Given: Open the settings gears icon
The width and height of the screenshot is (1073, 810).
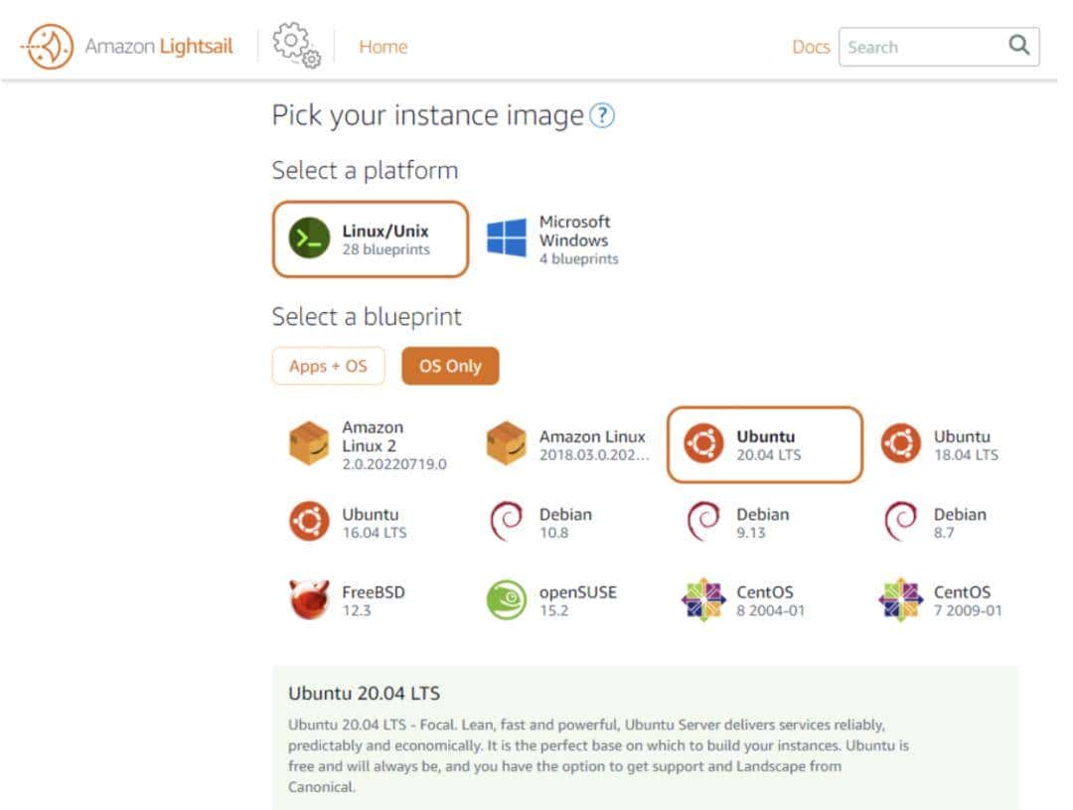Looking at the screenshot, I should coord(295,46).
